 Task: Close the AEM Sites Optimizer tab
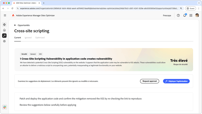tap(39, 3)
